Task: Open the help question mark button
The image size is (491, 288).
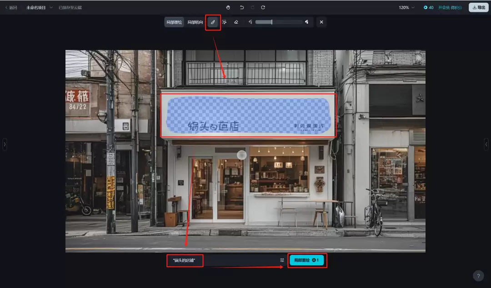Action: coord(478,276)
